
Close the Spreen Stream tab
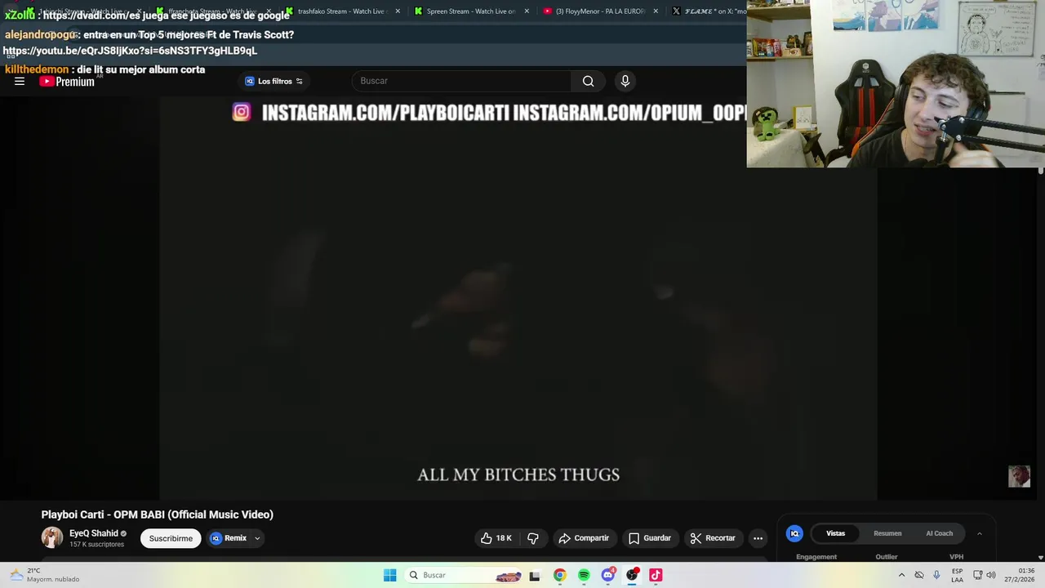click(527, 11)
